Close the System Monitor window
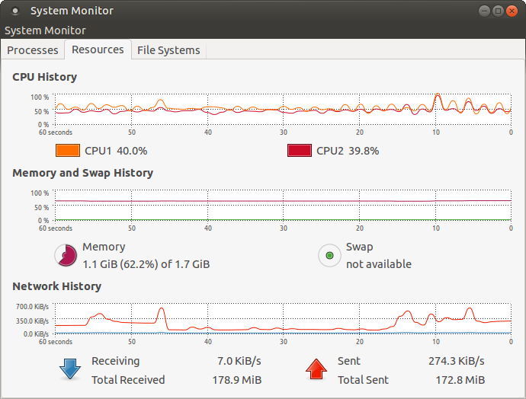This screenshot has height=399, width=526. point(510,11)
